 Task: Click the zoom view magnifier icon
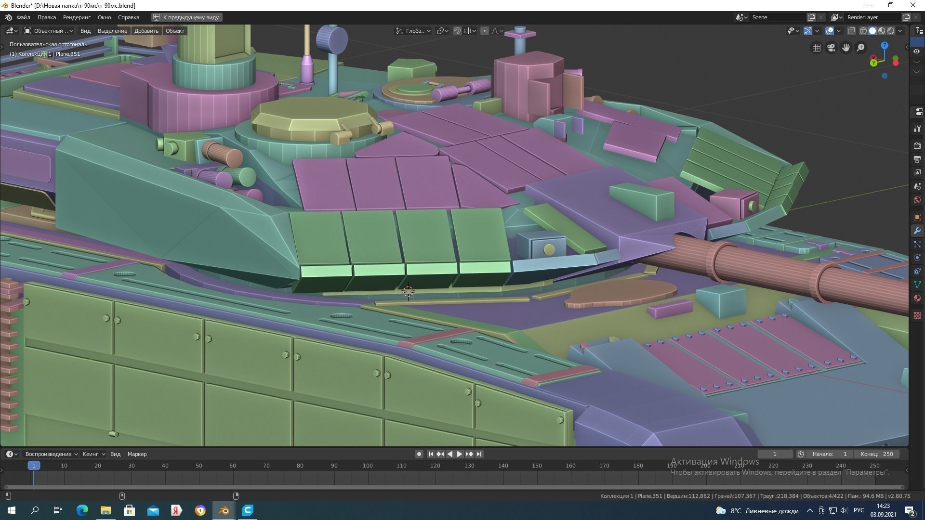[x=860, y=48]
